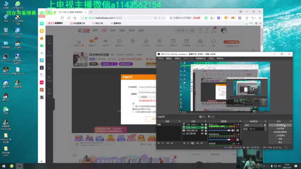Reload the Douyu page in browser
Viewport: 301px width, 169px height.
(x=62, y=18)
